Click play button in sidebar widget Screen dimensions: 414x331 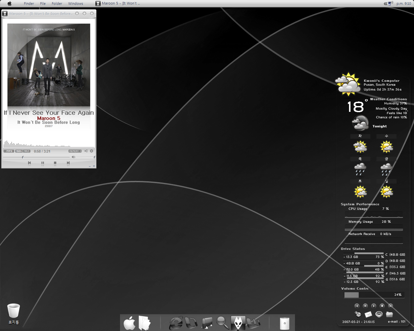click(x=374, y=306)
